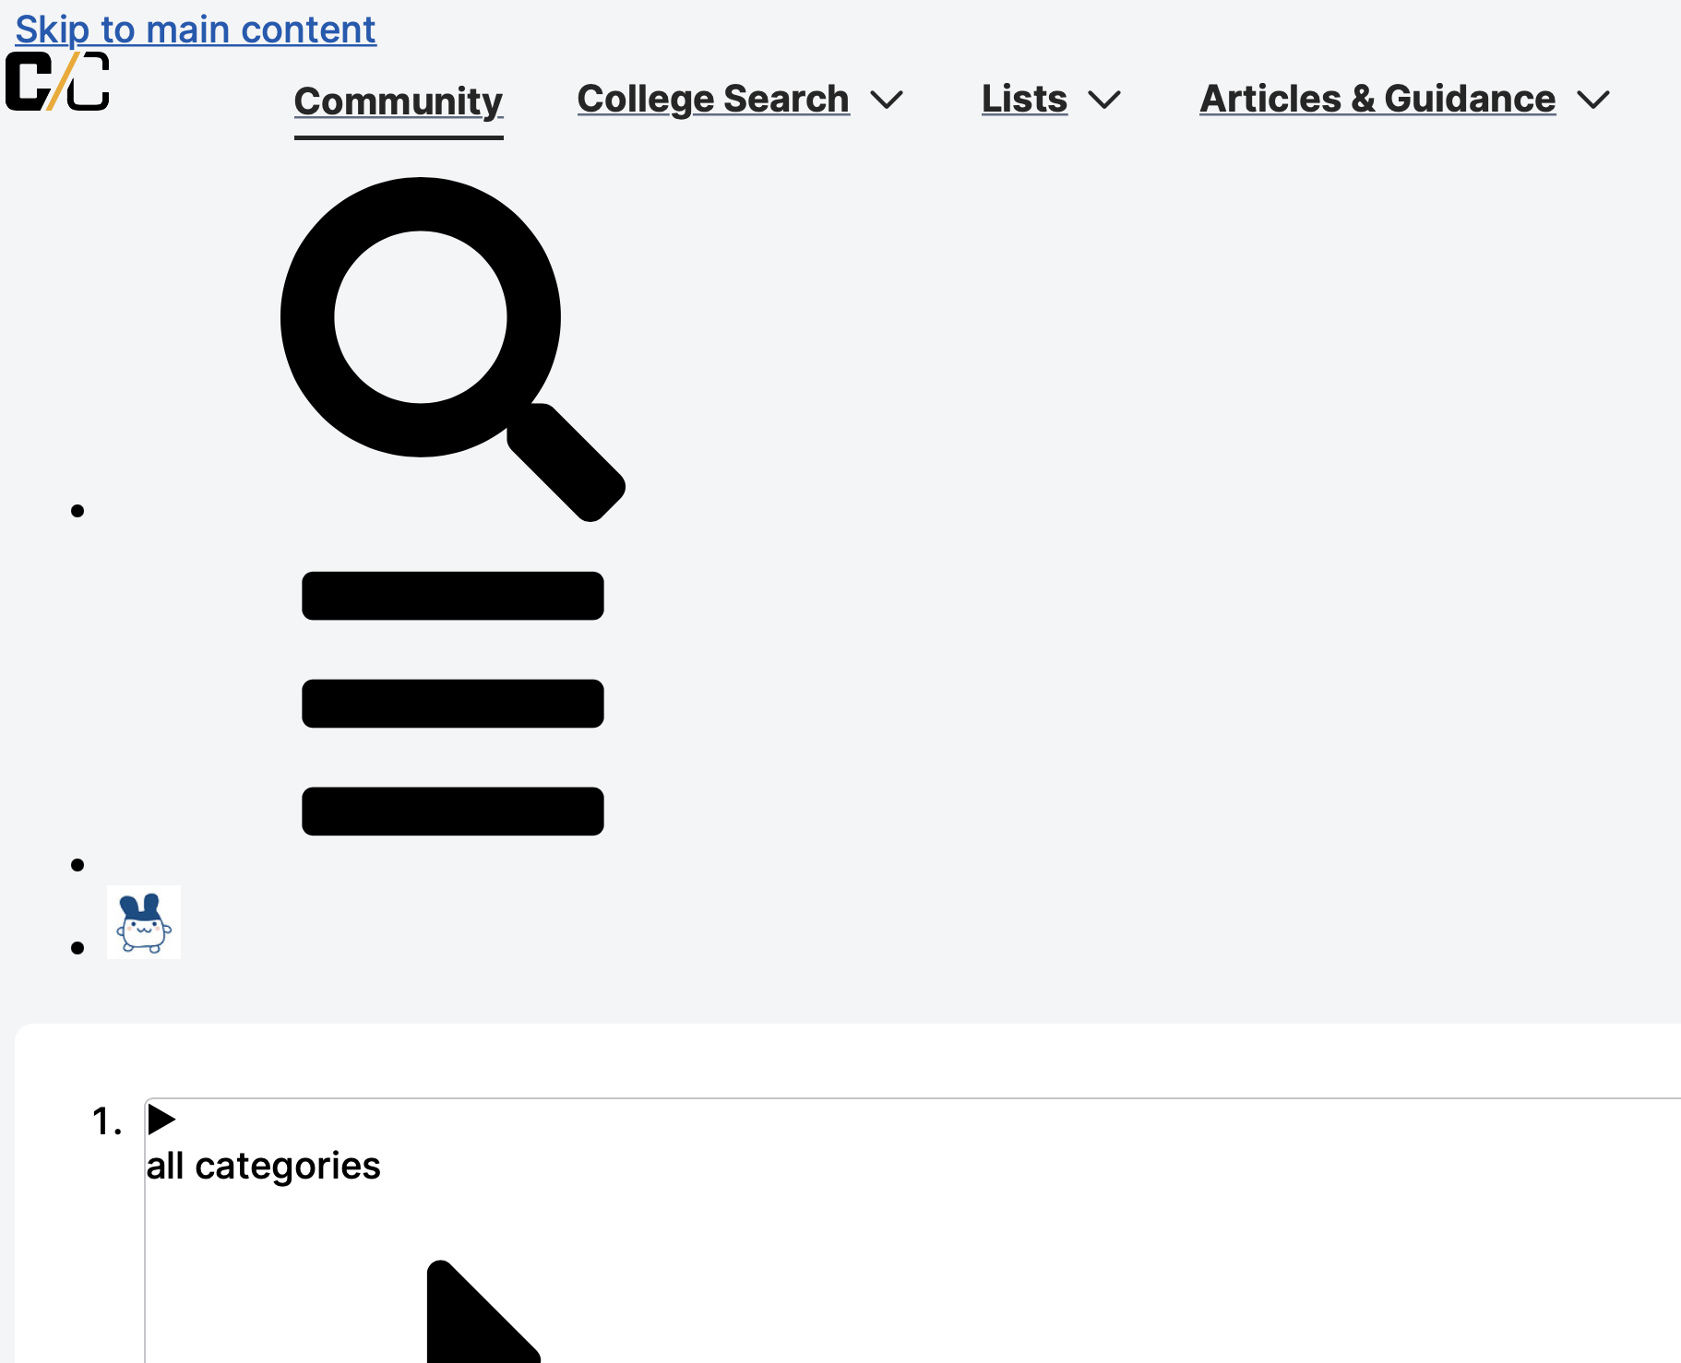The width and height of the screenshot is (1681, 1363).
Task: Click the middle bar of the hamburger icon
Action: 453,704
